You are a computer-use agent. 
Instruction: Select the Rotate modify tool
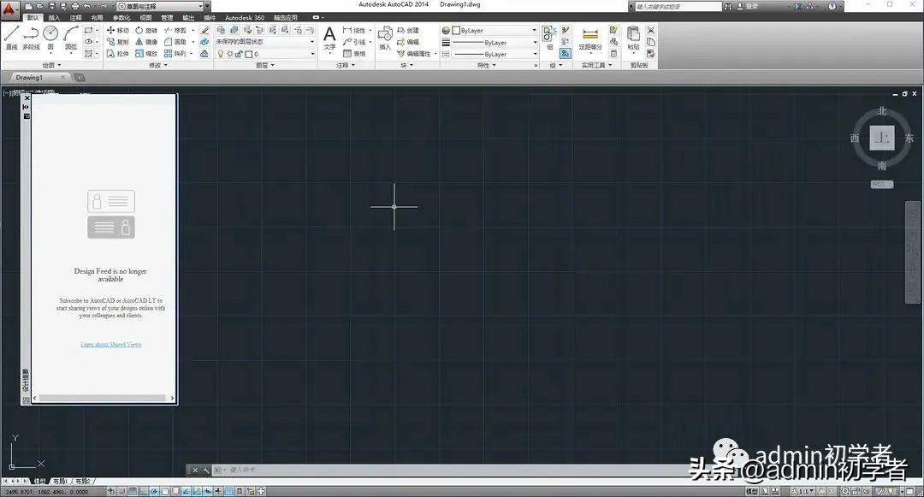tap(140, 29)
